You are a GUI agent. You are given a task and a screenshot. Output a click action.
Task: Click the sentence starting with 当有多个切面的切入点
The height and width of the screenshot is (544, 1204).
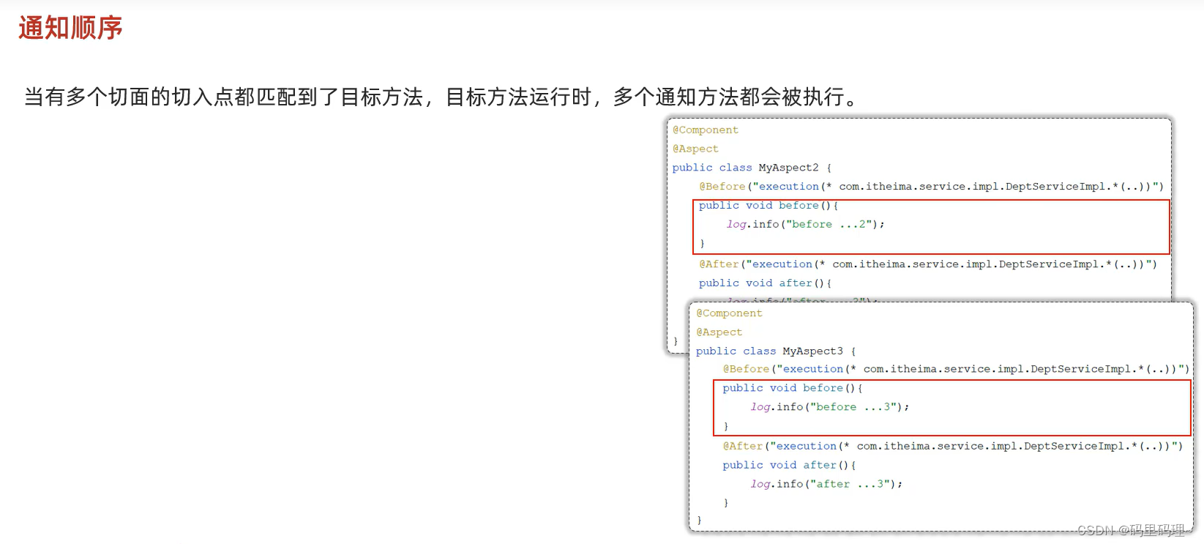[x=442, y=97]
